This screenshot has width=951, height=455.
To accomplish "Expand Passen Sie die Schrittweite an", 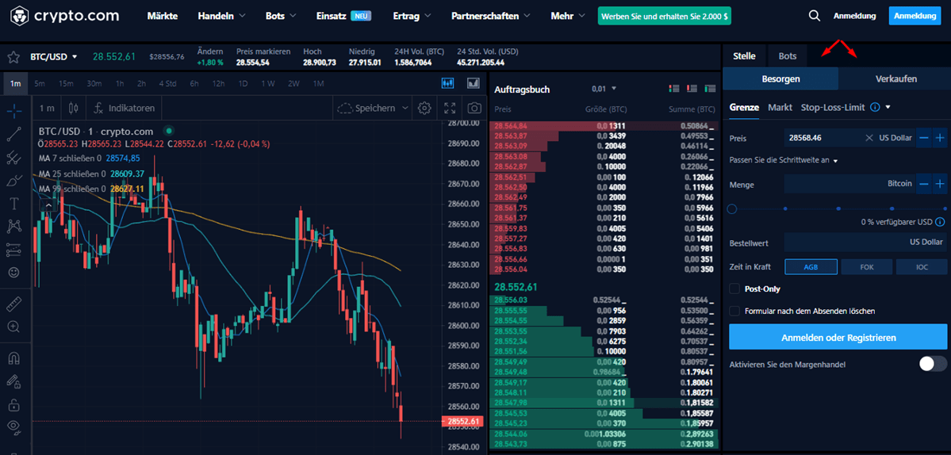I will [x=784, y=161].
